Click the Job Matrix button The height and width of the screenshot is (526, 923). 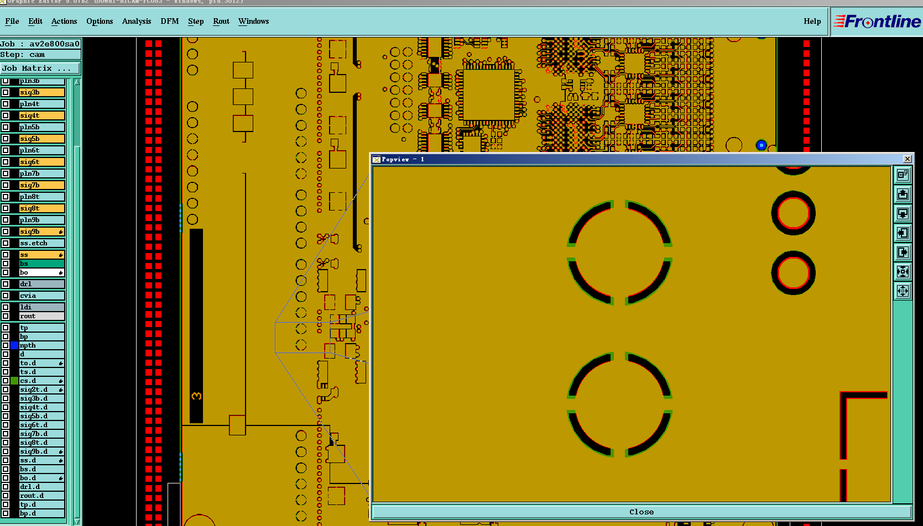[40, 69]
